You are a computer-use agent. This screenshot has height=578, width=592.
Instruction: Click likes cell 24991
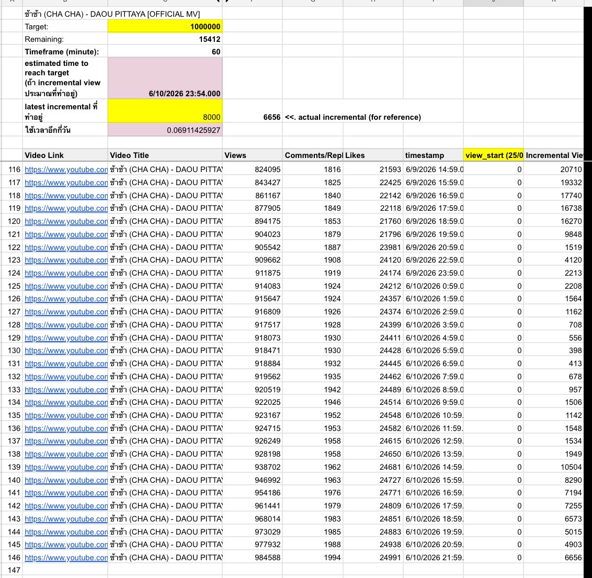[373, 557]
